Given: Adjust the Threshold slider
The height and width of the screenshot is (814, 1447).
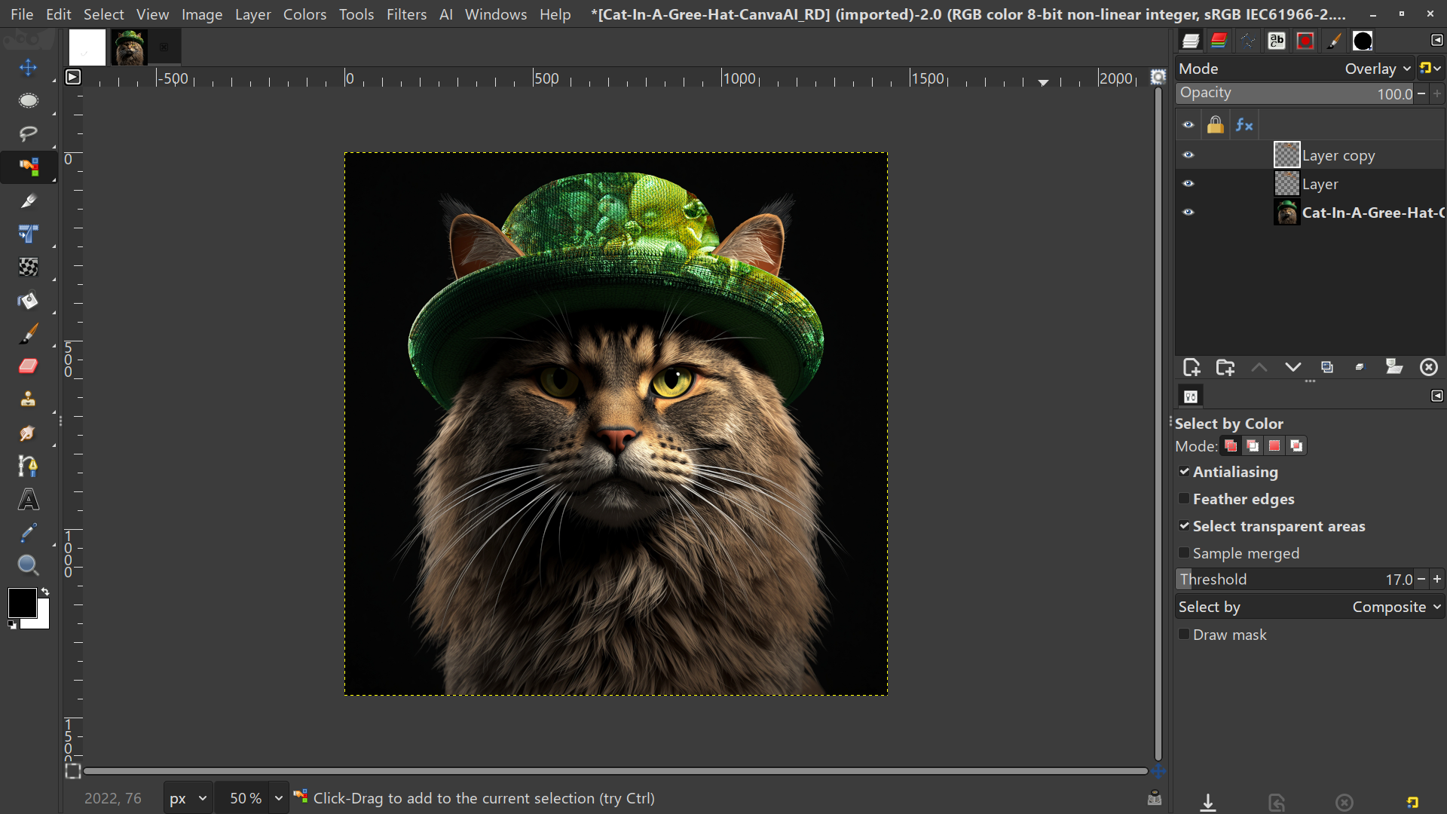Looking at the screenshot, I should click(x=1296, y=579).
